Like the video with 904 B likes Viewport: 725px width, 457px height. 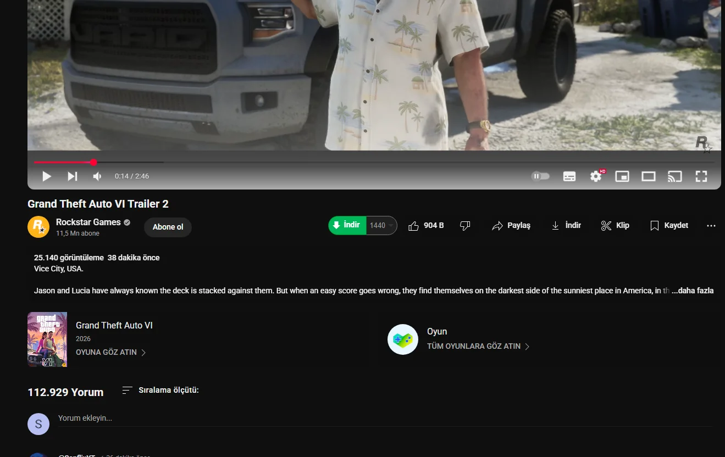pyautogui.click(x=426, y=225)
